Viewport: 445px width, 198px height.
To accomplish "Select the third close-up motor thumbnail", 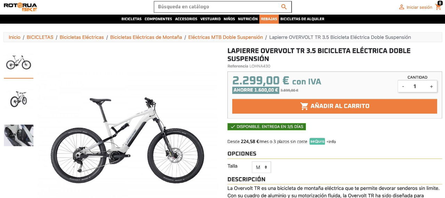I will coord(19,135).
